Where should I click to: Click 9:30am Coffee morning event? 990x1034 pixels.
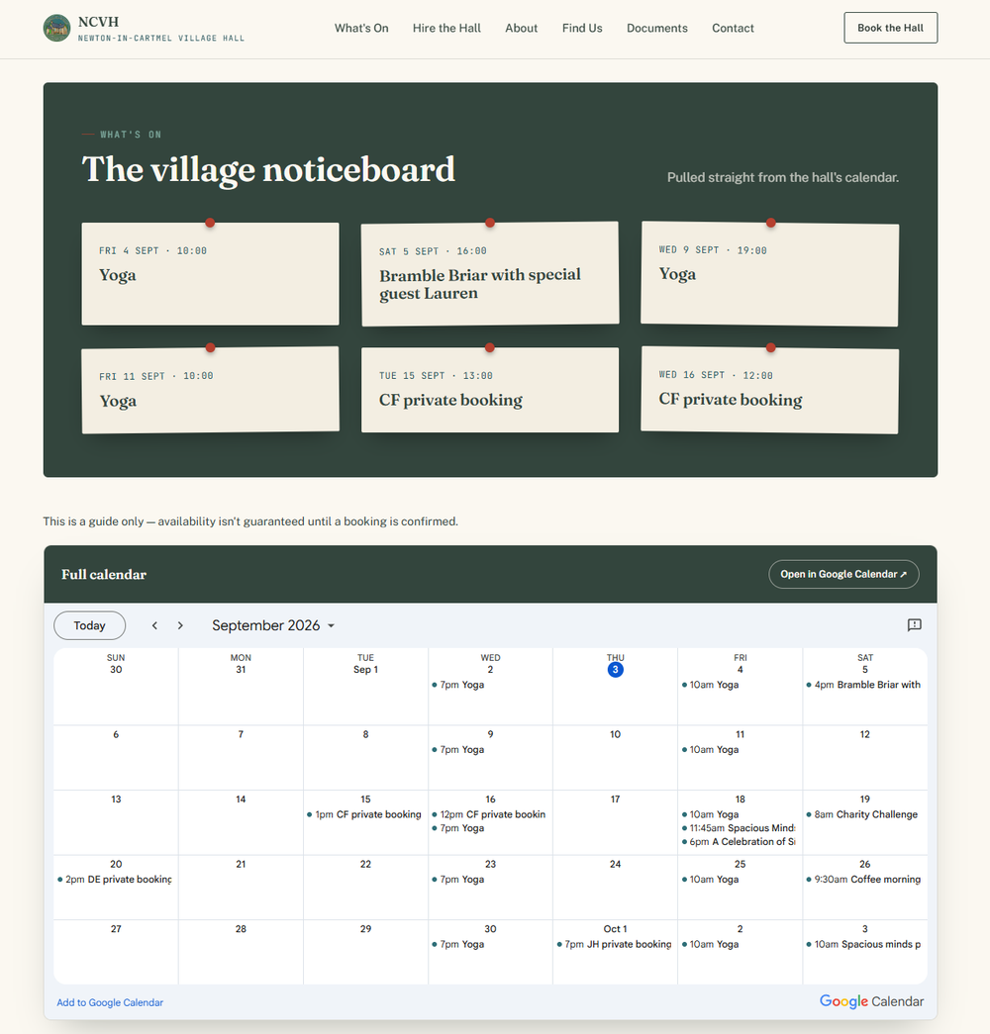tap(864, 879)
